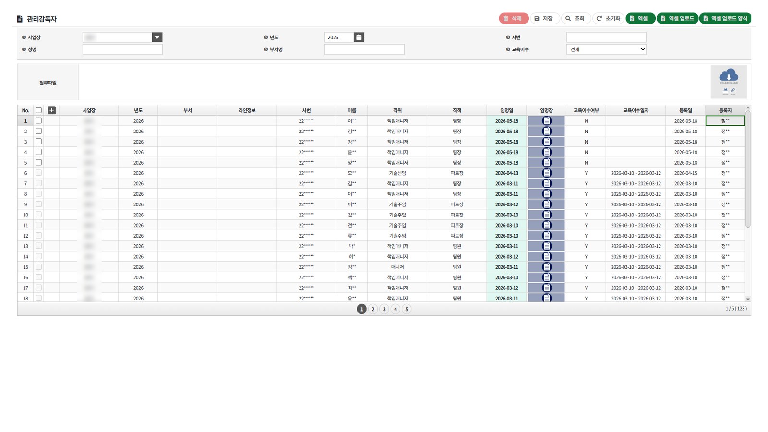Open the 교육이수 dropdown showing 전체
The image size is (768, 432).
(x=606, y=49)
